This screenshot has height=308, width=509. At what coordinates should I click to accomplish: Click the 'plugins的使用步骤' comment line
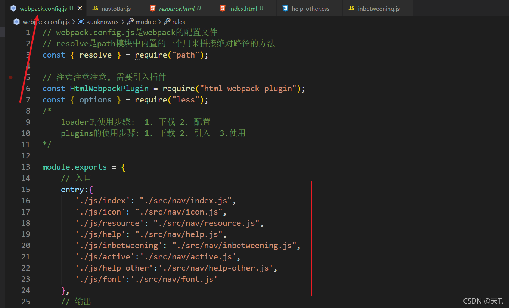pyautogui.click(x=153, y=133)
